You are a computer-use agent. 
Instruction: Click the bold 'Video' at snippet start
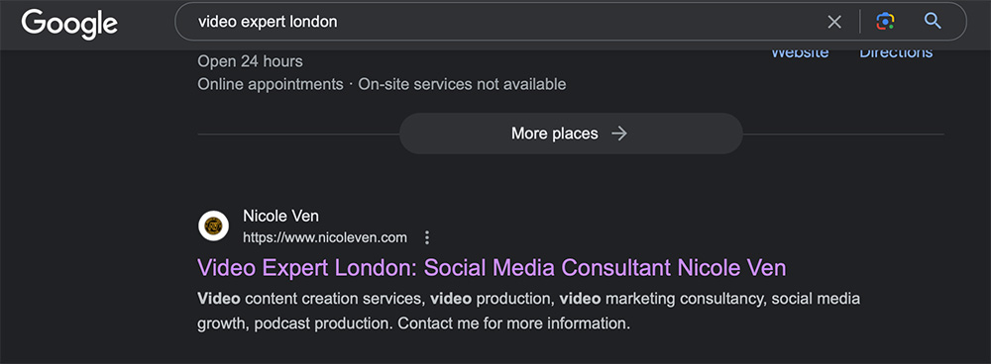click(219, 299)
